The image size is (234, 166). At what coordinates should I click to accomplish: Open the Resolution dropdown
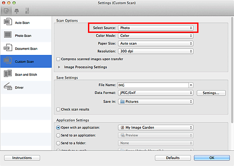[156, 51]
